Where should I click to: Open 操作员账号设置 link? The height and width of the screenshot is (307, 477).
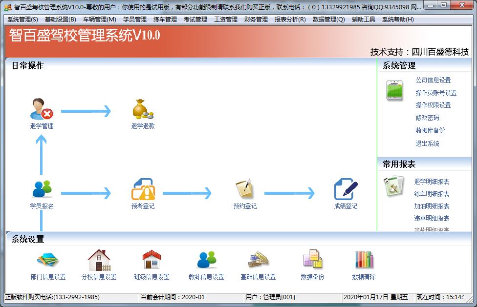tap(436, 93)
